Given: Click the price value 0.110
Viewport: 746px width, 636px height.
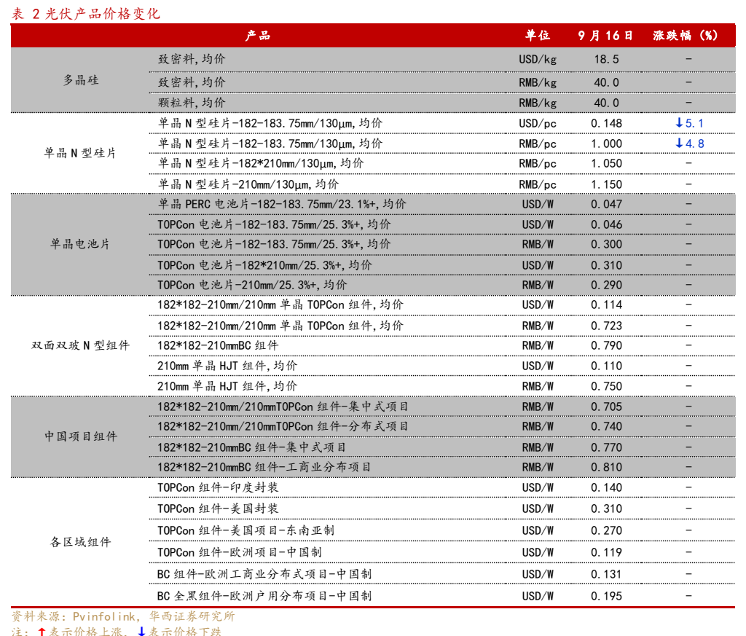Looking at the screenshot, I should (607, 366).
